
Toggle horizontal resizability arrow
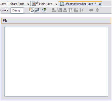91,10
